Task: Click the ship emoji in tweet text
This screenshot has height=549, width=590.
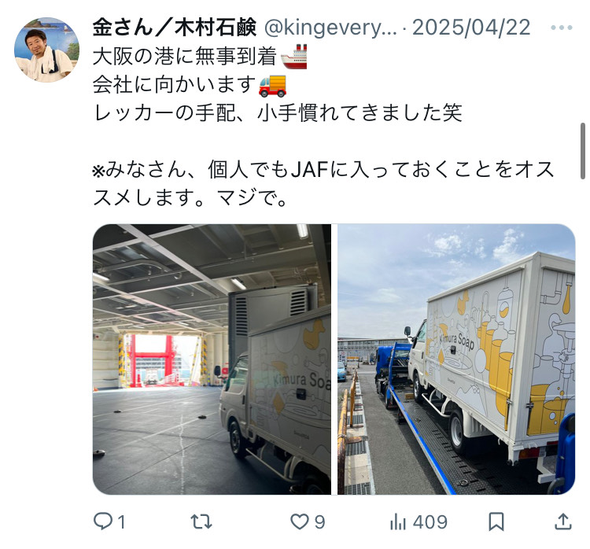Action: coord(294,57)
